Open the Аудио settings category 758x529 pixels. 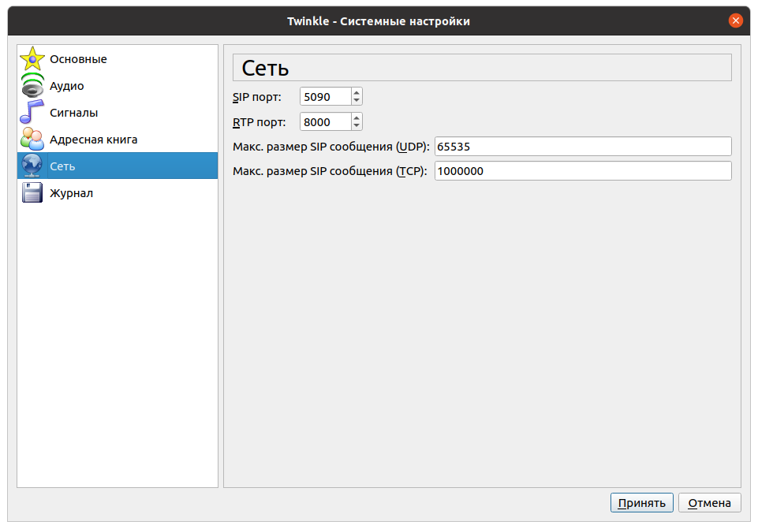[x=118, y=85]
